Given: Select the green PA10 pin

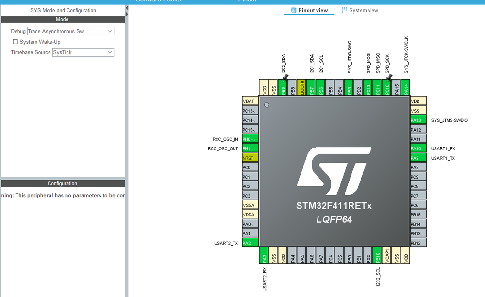Looking at the screenshot, I should (x=418, y=148).
